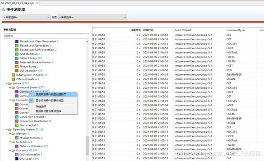This screenshot has width=264, height=161.
Task: Click the Operating System folder icon
Action: [x=10, y=129]
